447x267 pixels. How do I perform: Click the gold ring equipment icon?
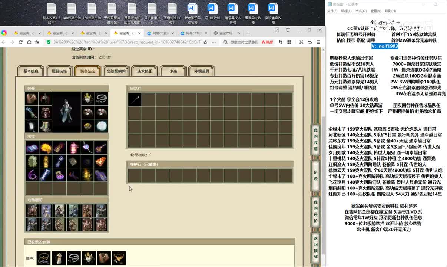tap(88, 126)
